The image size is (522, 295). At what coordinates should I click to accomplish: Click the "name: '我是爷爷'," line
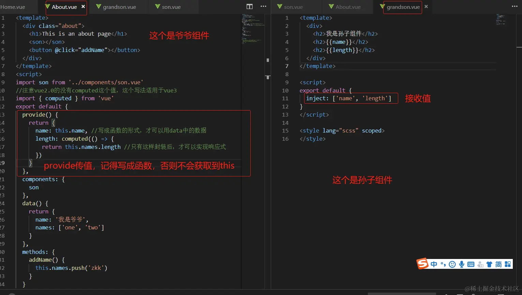click(62, 220)
